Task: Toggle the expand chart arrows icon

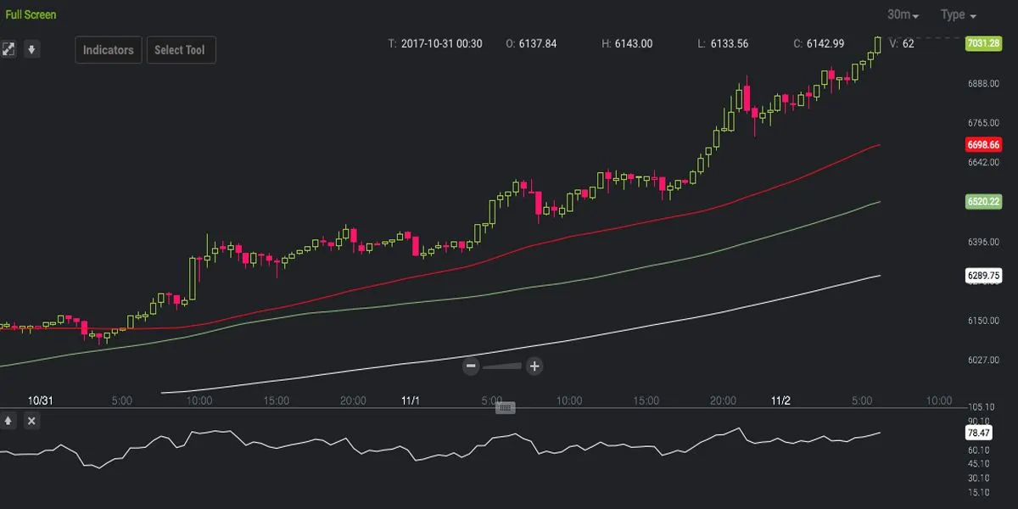Action: [8, 49]
